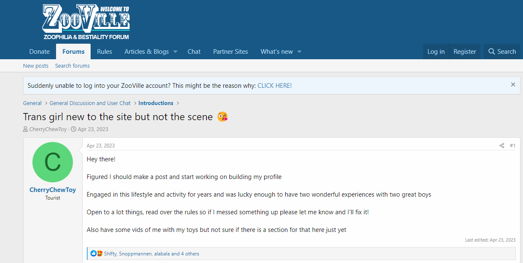Open the Forums tab
Screen dimensions: 523x263
(x=73, y=52)
